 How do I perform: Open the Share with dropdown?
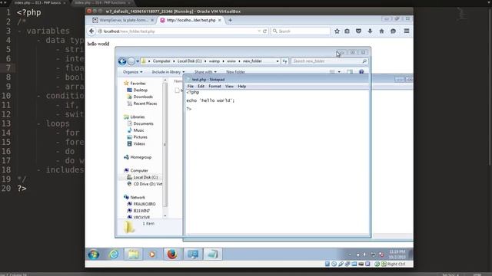point(205,72)
